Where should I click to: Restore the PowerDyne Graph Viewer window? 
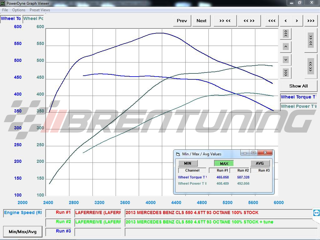point(300,3)
